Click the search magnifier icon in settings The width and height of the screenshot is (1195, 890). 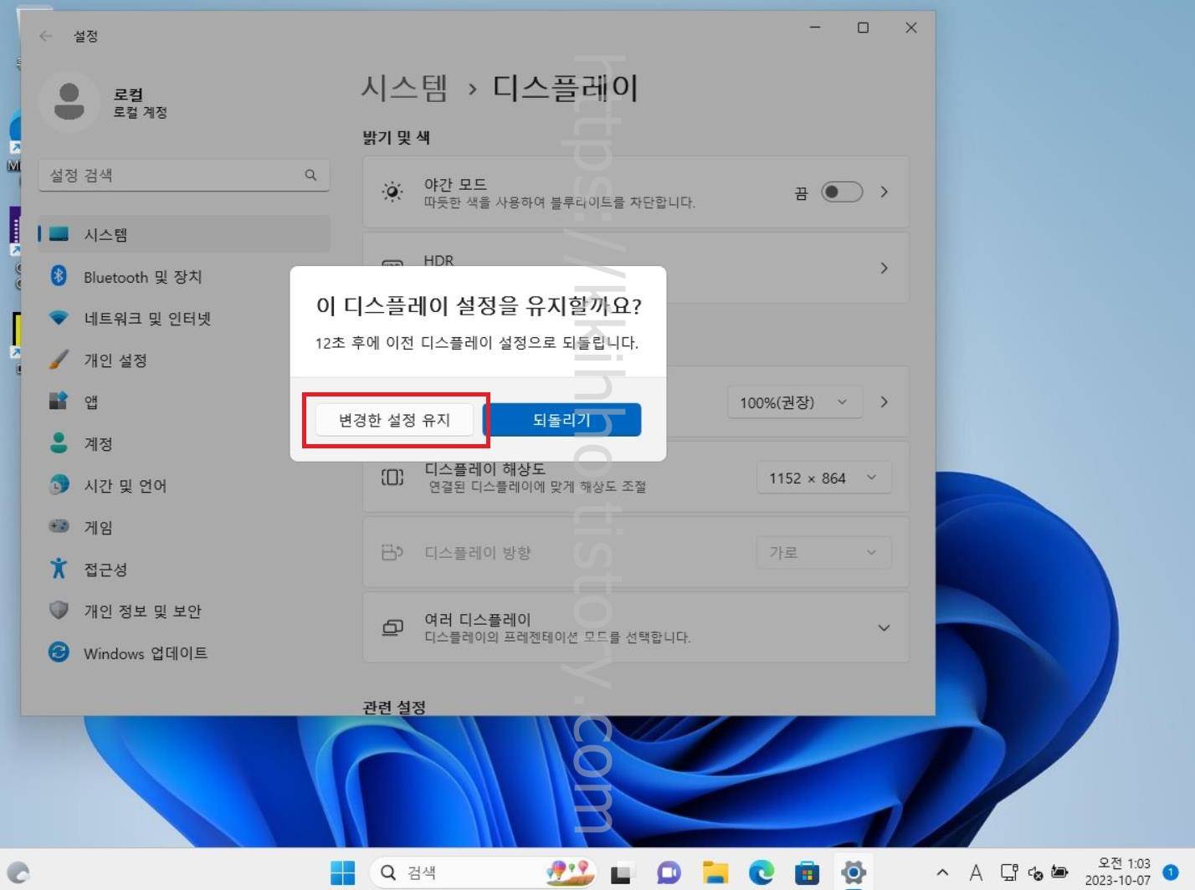(x=310, y=175)
